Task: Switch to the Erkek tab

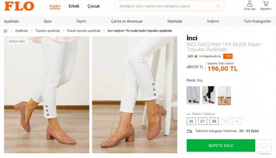Action: (x=74, y=6)
